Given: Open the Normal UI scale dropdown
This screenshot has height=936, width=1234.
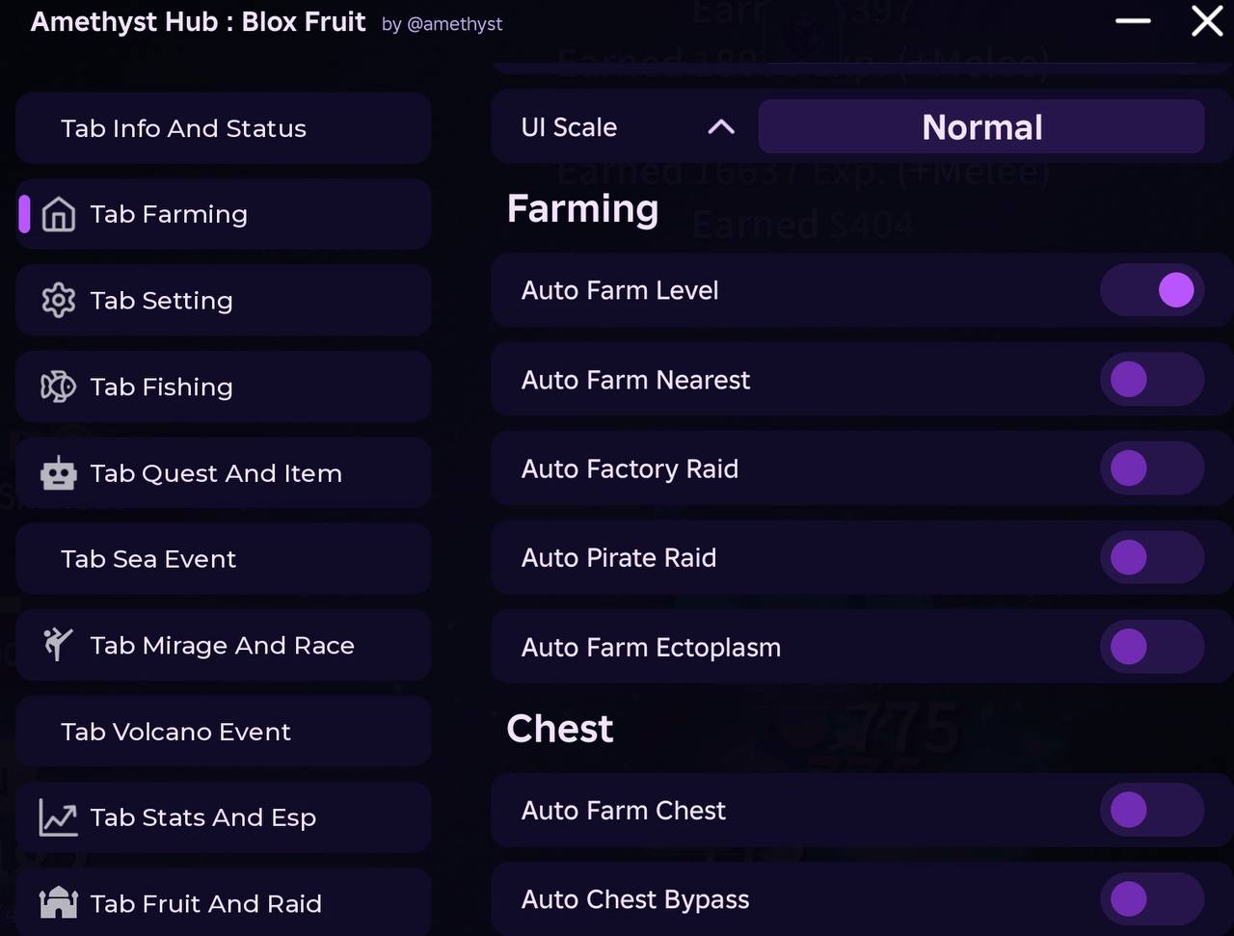Looking at the screenshot, I should [x=981, y=126].
